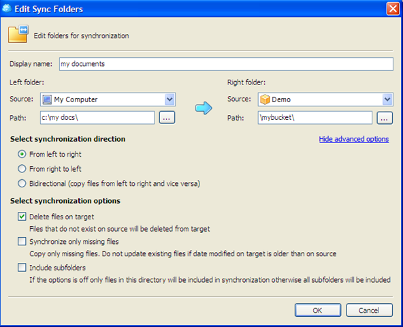Enable 'Synchronize only missing files' checkbox
Image resolution: width=403 pixels, height=327 pixels.
(22, 242)
